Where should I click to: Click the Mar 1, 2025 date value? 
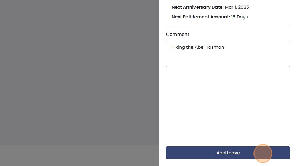point(237,7)
